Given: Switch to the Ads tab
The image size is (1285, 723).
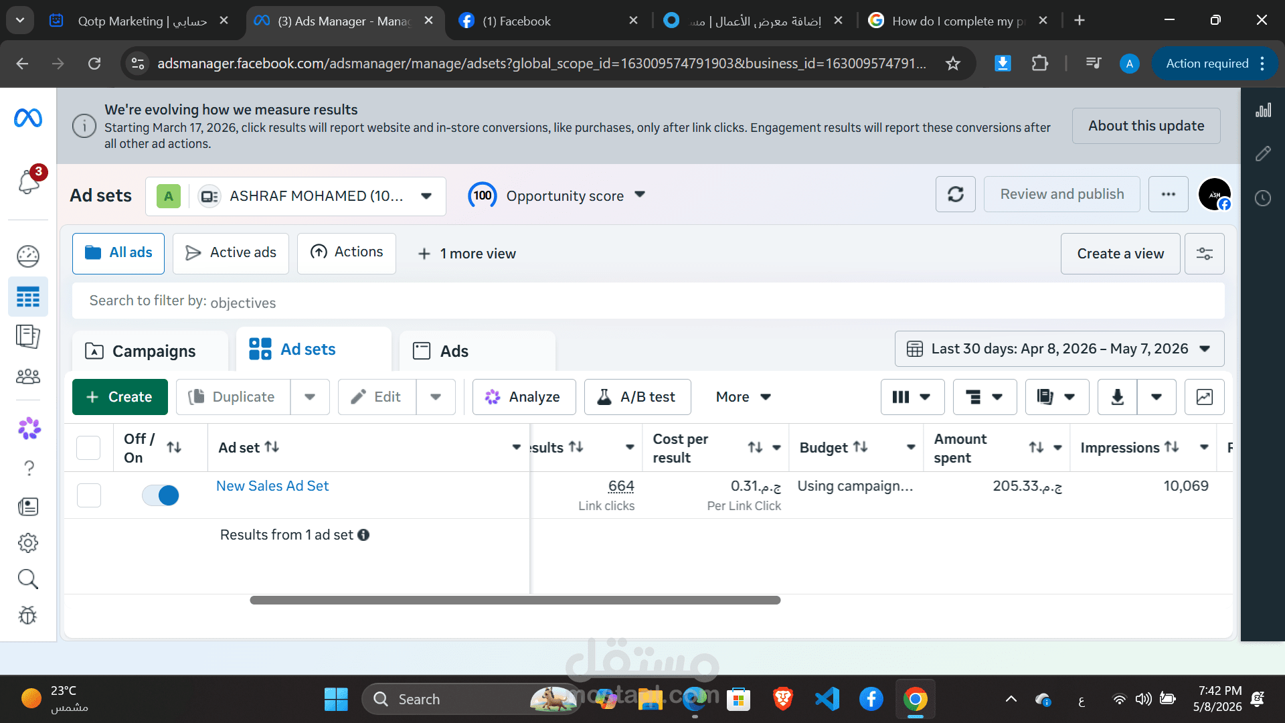Looking at the screenshot, I should (x=477, y=351).
